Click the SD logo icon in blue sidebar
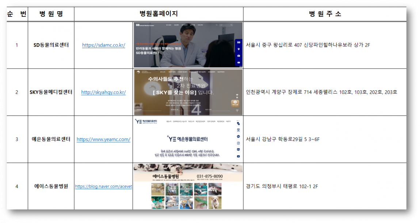 (238, 42)
